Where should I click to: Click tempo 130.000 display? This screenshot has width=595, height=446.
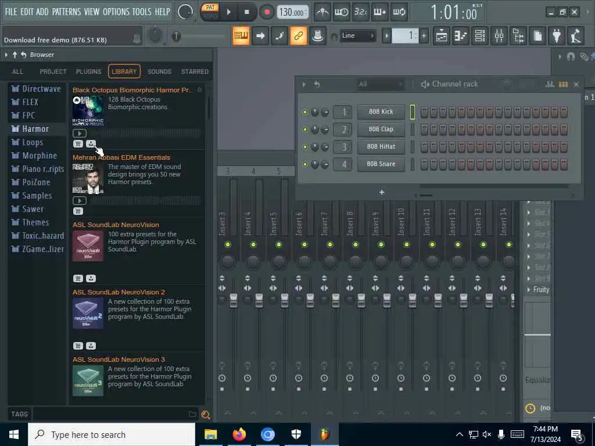pos(292,12)
